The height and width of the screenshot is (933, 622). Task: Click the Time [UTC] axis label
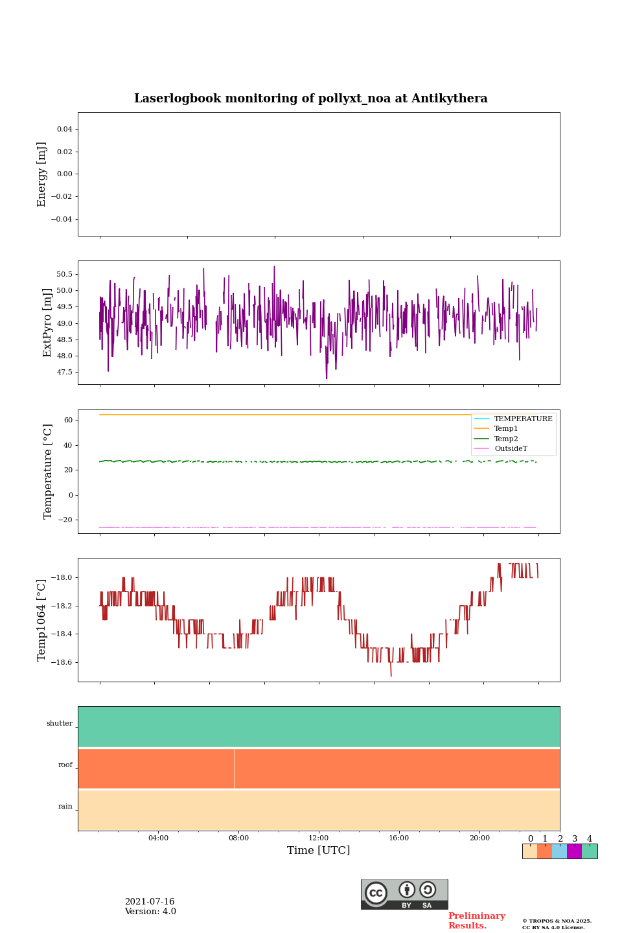click(x=319, y=851)
